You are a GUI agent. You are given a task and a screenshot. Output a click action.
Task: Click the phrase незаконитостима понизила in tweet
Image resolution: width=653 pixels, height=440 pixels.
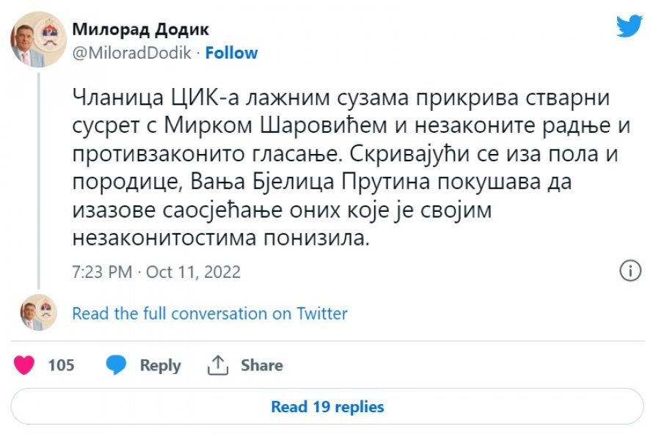(x=222, y=239)
